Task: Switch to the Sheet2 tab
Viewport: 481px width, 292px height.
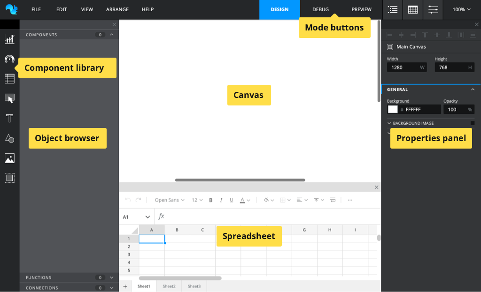Action: click(169, 286)
